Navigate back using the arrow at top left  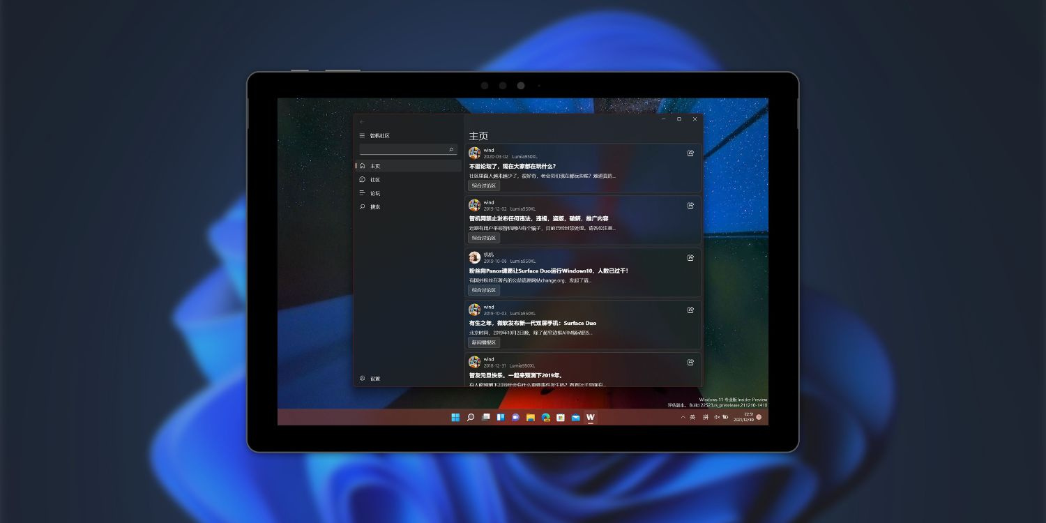[362, 122]
